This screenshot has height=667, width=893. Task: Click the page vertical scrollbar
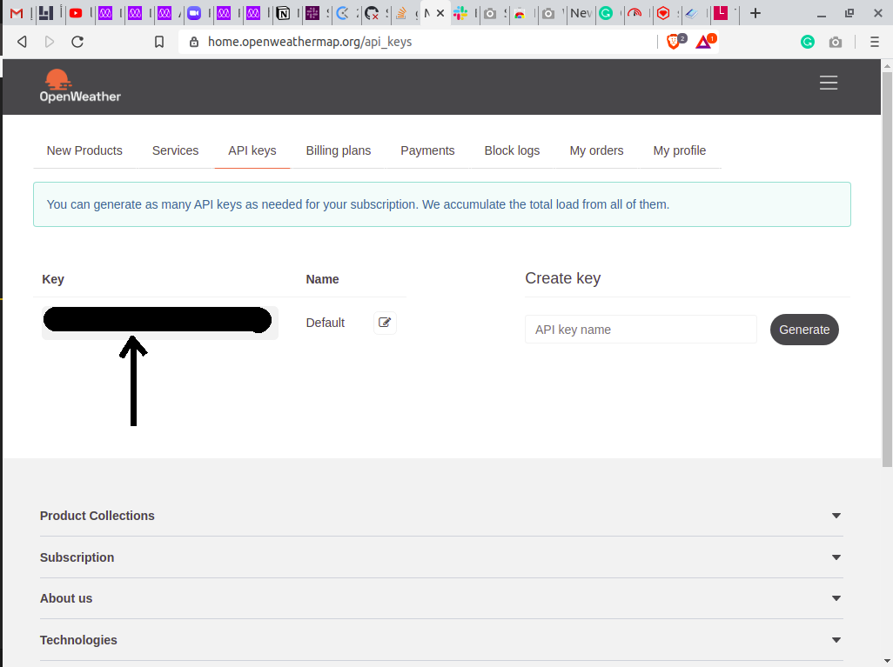(x=887, y=270)
